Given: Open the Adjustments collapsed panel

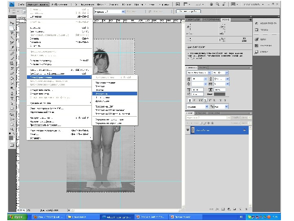Looking at the screenshot, I should pos(266,23).
